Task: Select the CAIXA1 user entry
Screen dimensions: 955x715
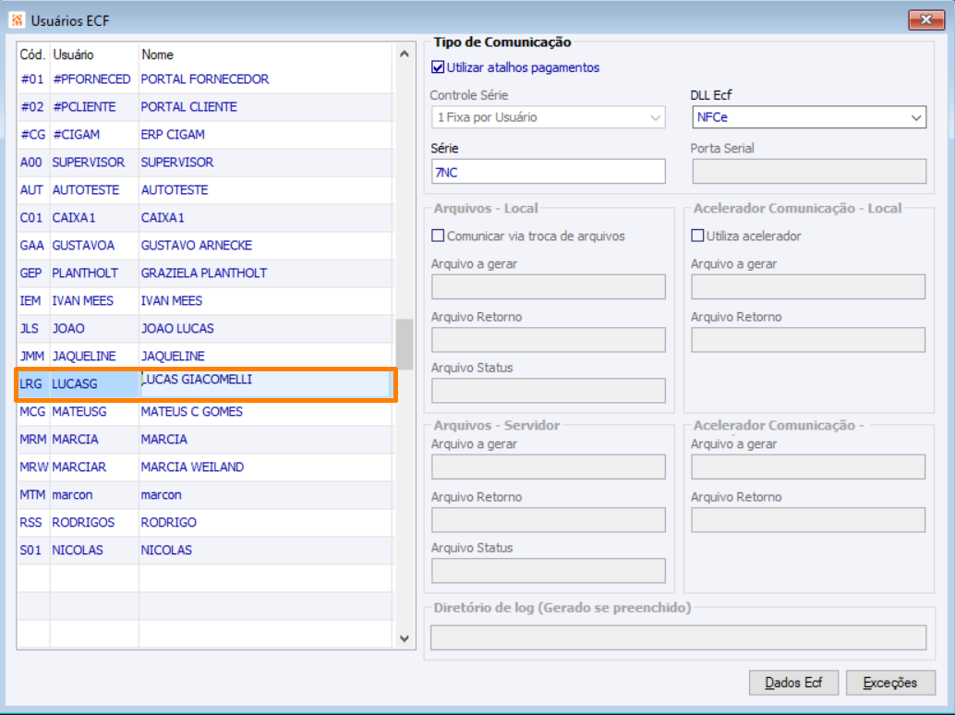Action: 163,218
